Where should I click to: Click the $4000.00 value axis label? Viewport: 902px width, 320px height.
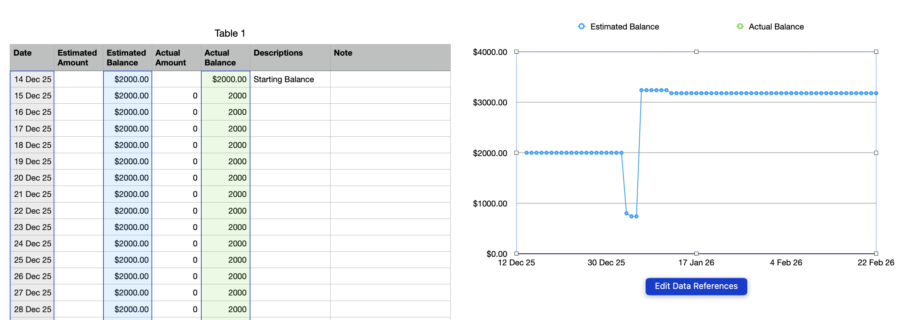(490, 52)
